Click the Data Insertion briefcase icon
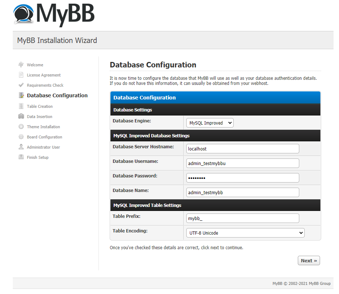 tap(21, 116)
